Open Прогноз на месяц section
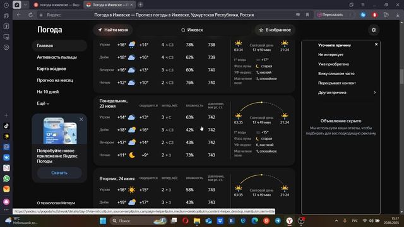404x227 pixels. (55, 80)
